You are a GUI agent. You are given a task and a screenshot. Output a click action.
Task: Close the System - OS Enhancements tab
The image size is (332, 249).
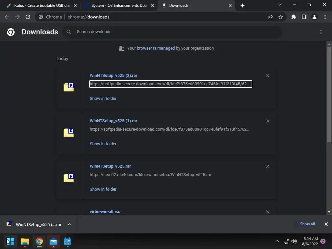tap(153, 6)
